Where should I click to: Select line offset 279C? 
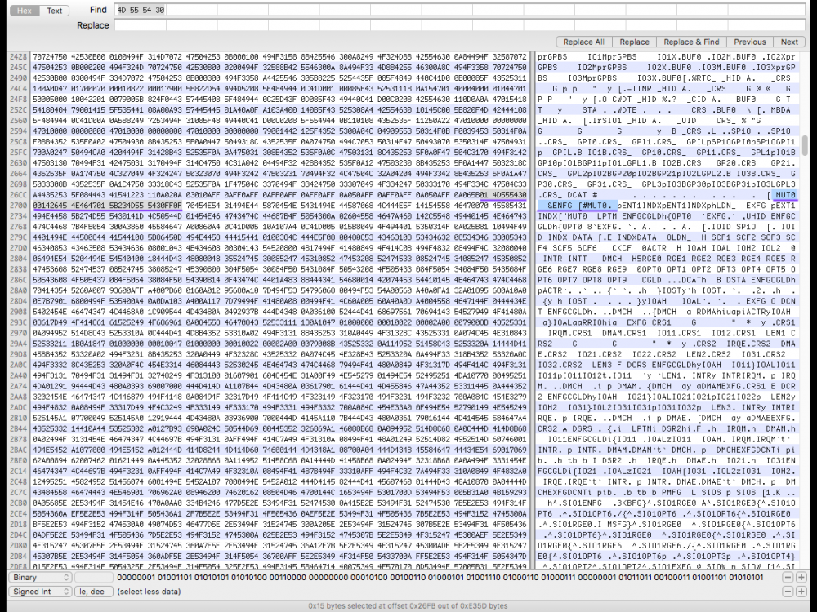click(x=18, y=237)
